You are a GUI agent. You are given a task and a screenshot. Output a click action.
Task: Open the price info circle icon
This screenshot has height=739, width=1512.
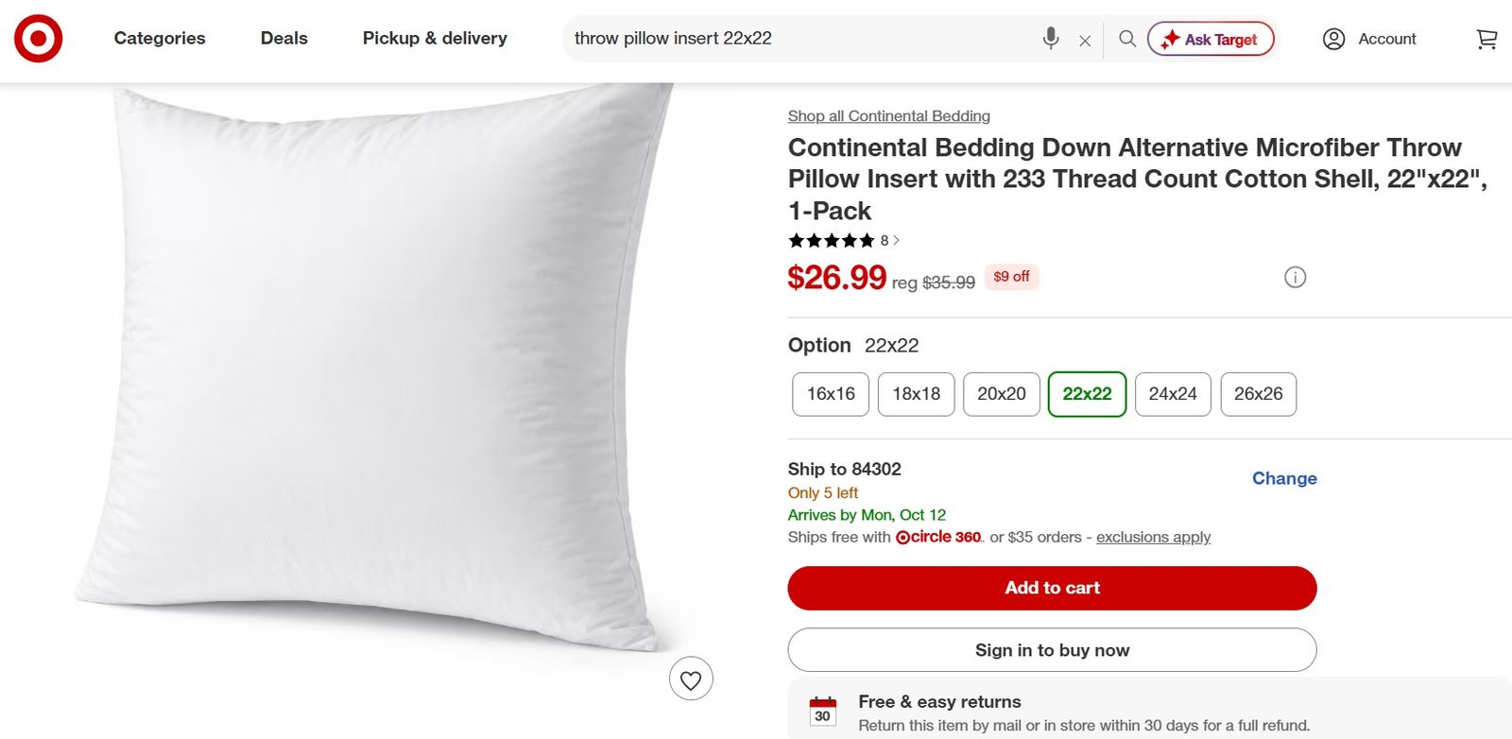tap(1296, 277)
